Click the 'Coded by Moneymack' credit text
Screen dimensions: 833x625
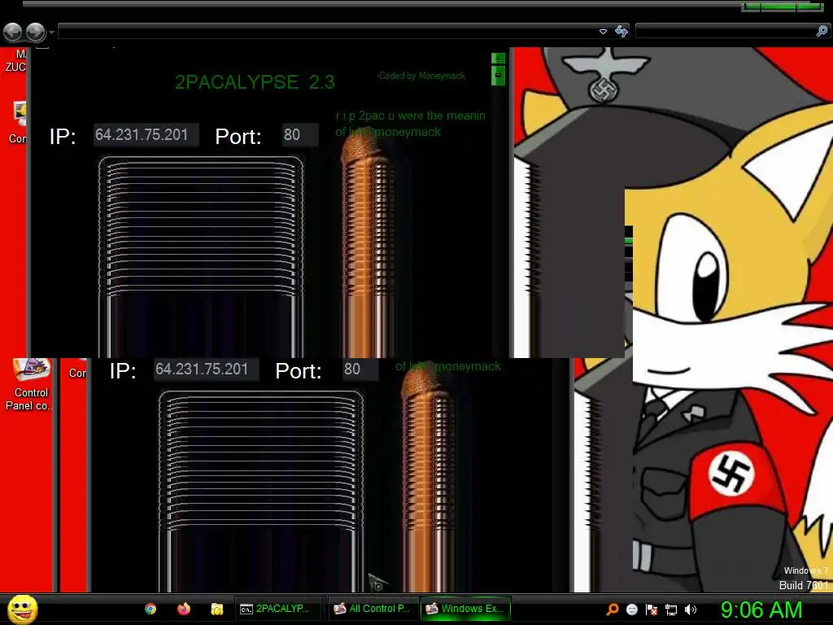(x=422, y=76)
